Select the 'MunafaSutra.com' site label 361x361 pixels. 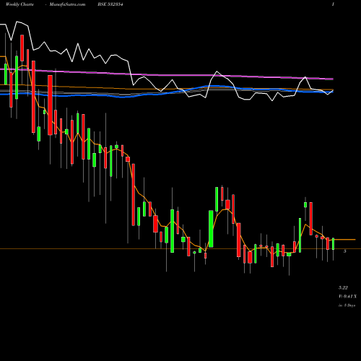tap(67, 4)
